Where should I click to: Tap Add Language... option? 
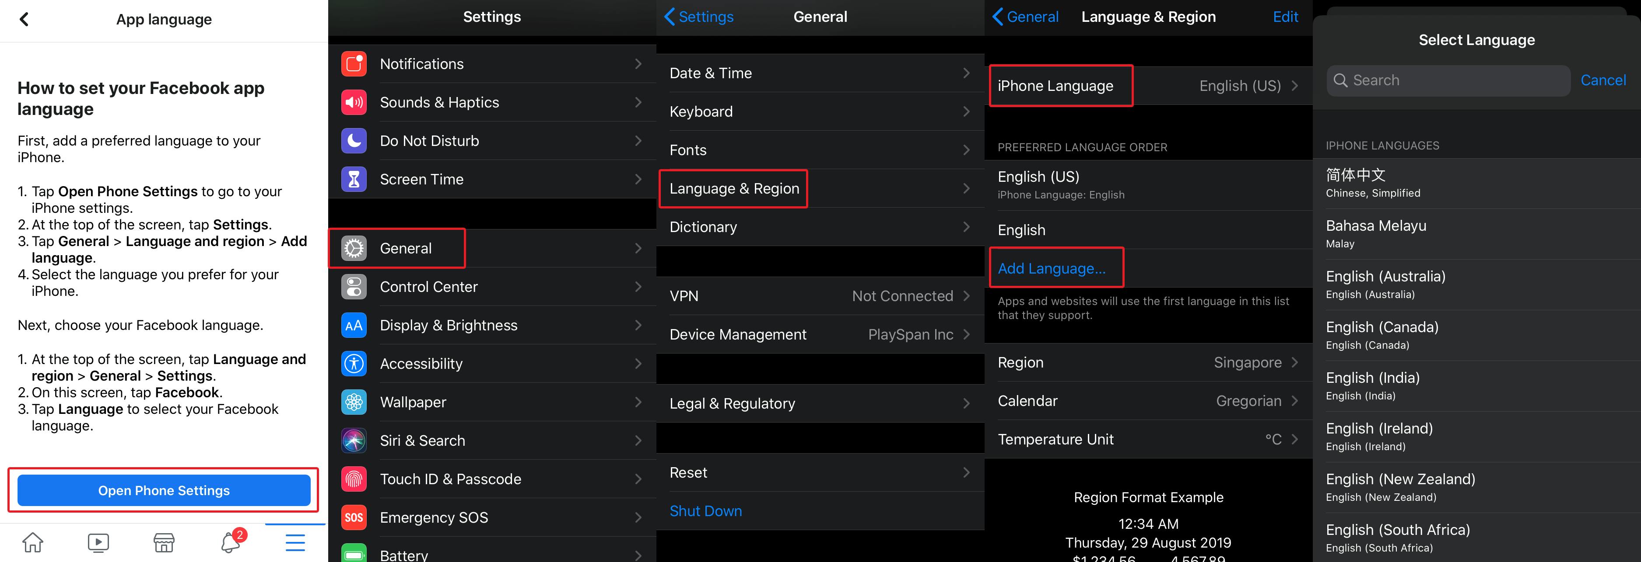coord(1051,269)
